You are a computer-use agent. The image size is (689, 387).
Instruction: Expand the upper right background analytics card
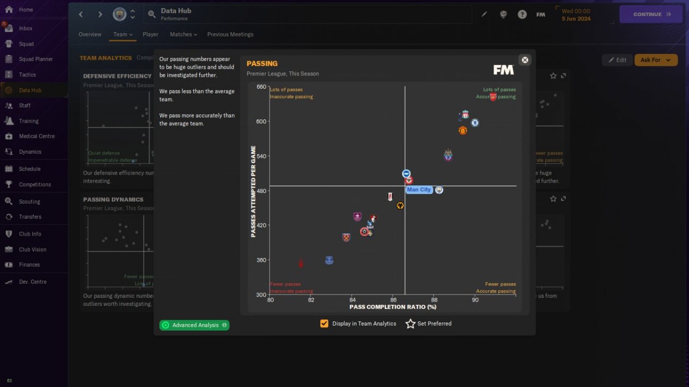point(564,76)
